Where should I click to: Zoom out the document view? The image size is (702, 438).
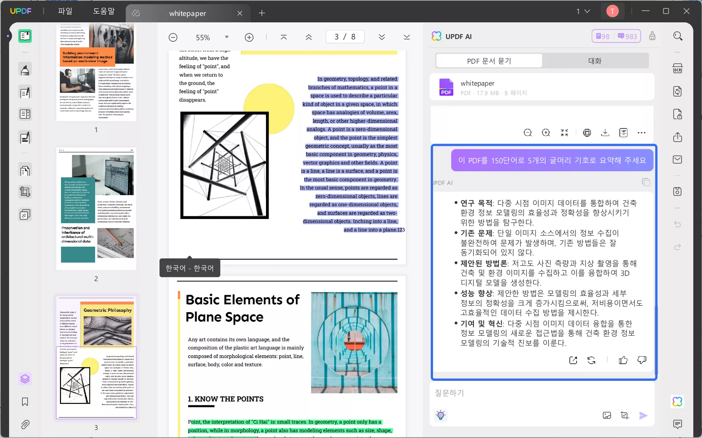coord(173,37)
